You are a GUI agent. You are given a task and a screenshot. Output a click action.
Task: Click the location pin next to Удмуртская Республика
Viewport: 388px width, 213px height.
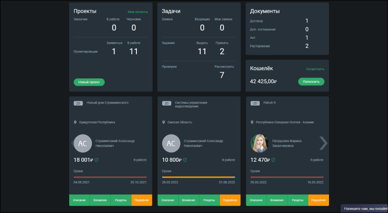coord(75,122)
